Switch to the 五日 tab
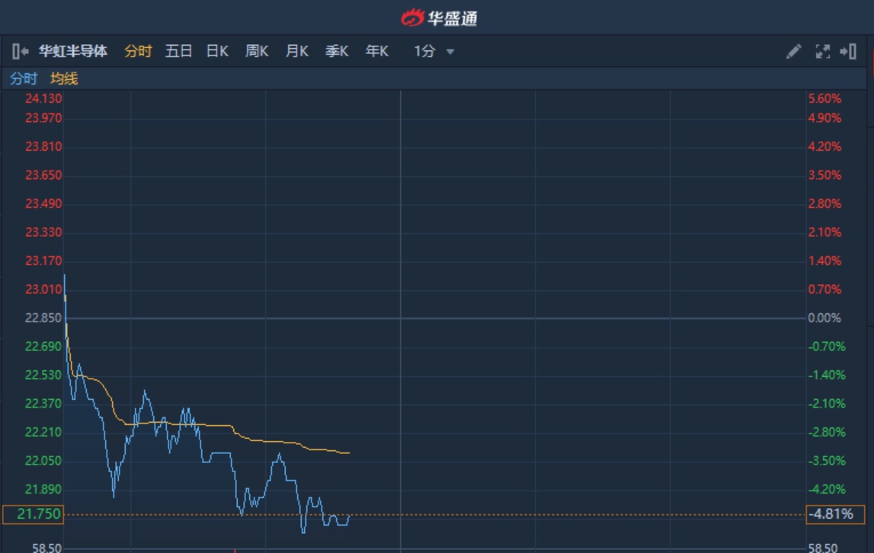This screenshot has height=553, width=874. click(x=178, y=52)
